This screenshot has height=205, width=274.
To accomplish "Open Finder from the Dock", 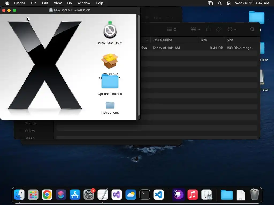I will (x=19, y=195).
